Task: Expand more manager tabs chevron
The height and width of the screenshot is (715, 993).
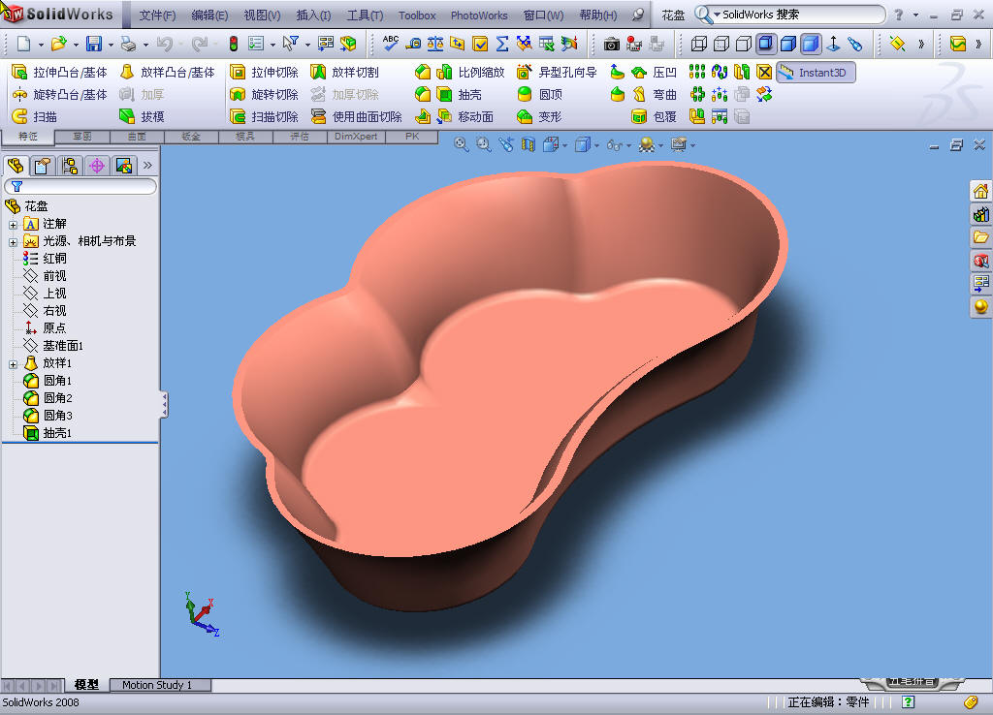Action: point(147,165)
